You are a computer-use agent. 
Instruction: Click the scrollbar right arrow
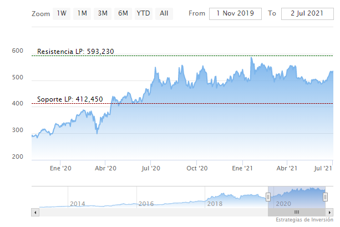(x=329, y=212)
